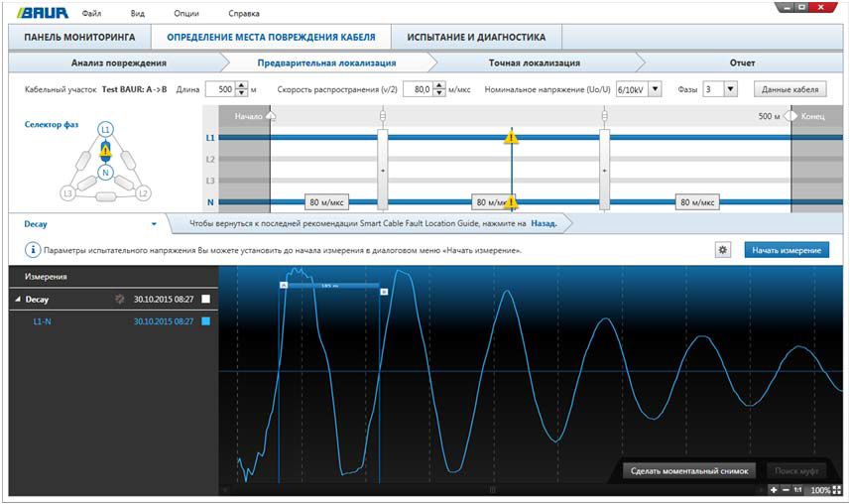This screenshot has height=504, width=850.
Task: Click the cable end (Конец) marker
Action: 790,116
